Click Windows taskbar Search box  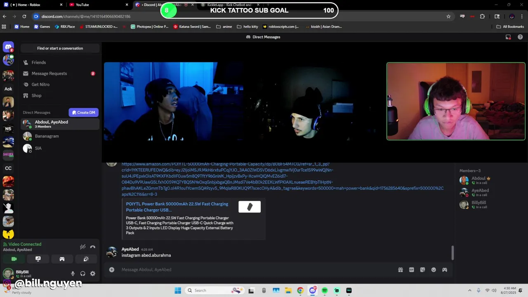tap(215, 290)
